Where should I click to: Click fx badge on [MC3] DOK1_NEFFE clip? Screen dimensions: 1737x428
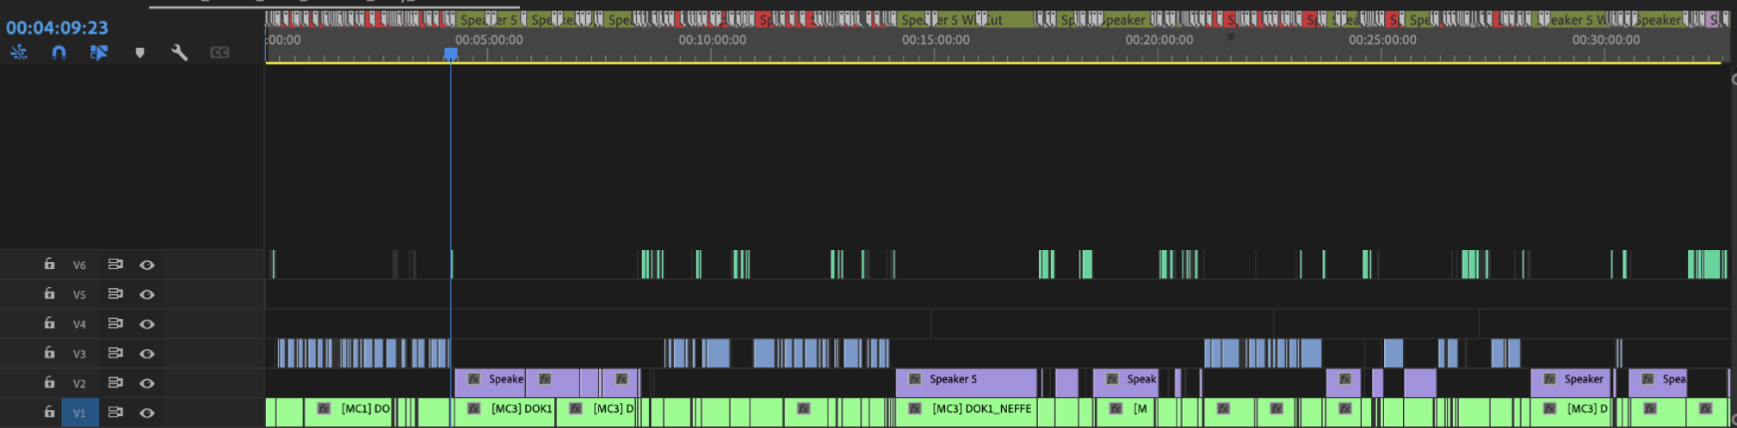click(x=915, y=409)
